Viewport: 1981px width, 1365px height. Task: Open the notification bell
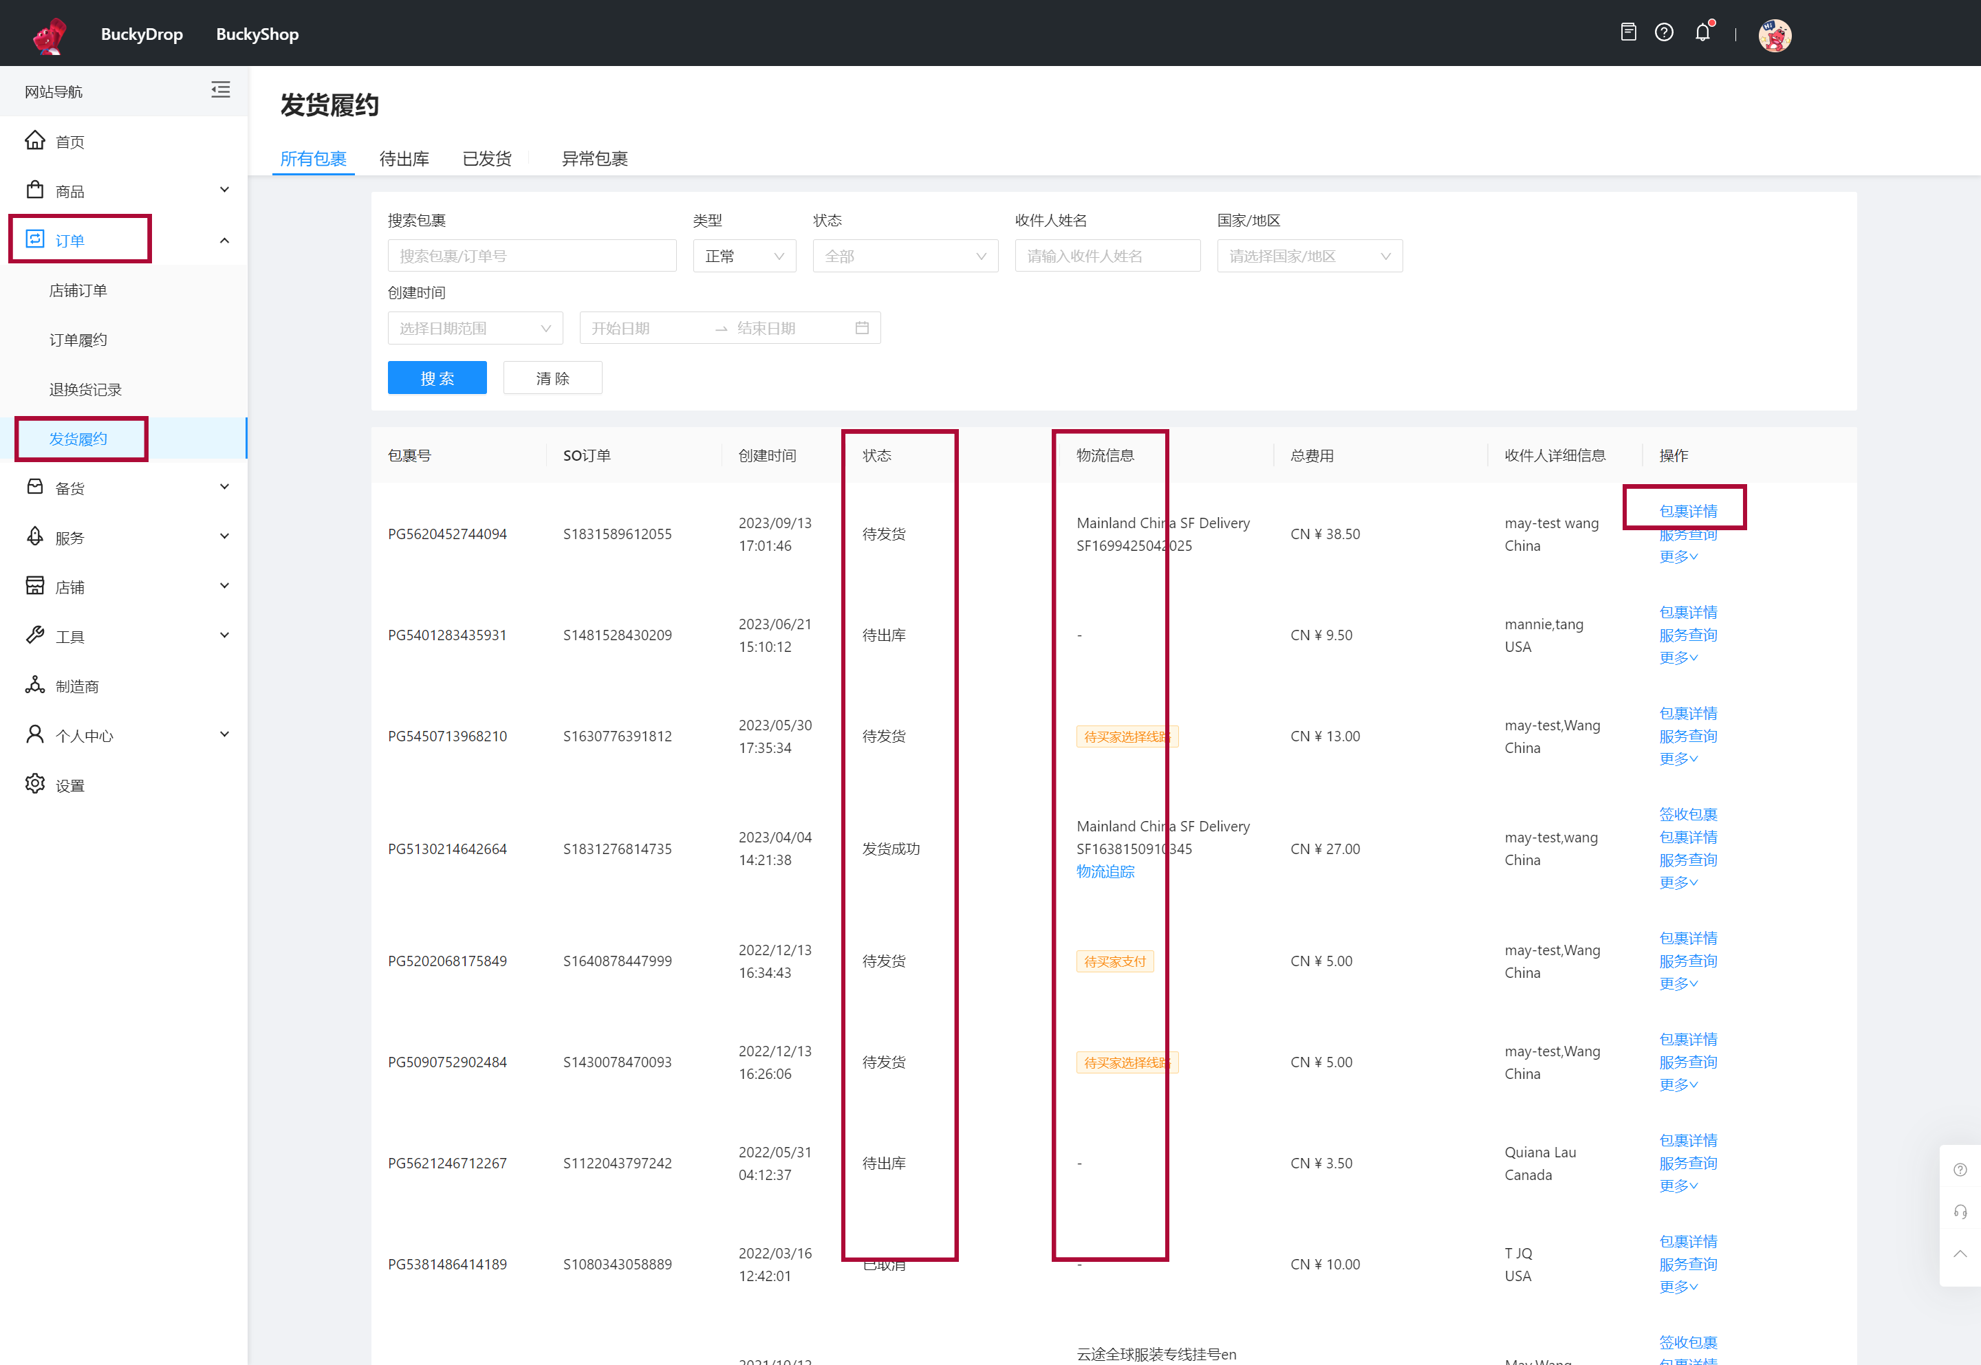[x=1703, y=32]
